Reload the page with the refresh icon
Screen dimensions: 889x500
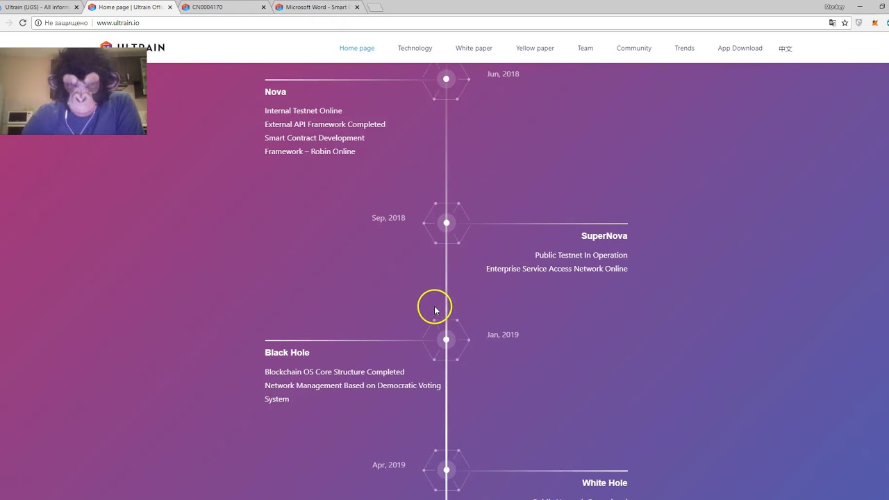pyautogui.click(x=22, y=23)
